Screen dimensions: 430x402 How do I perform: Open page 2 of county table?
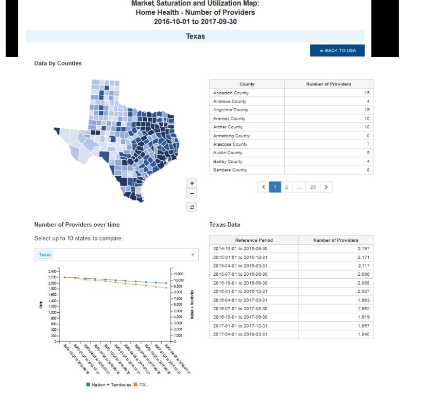(x=286, y=187)
